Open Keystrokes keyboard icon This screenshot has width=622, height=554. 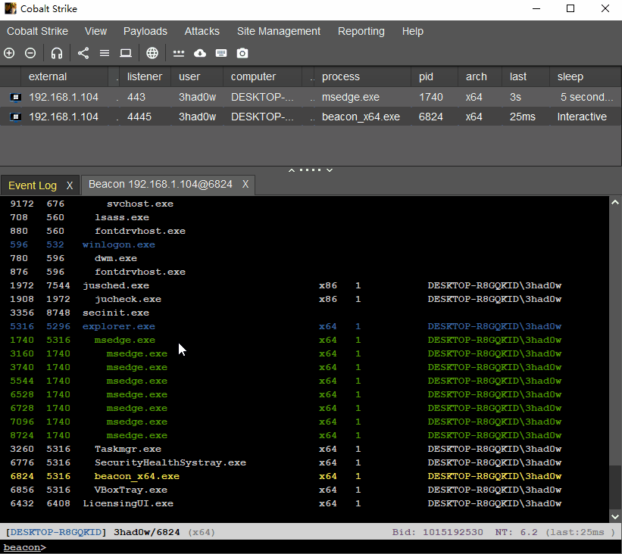(x=221, y=53)
